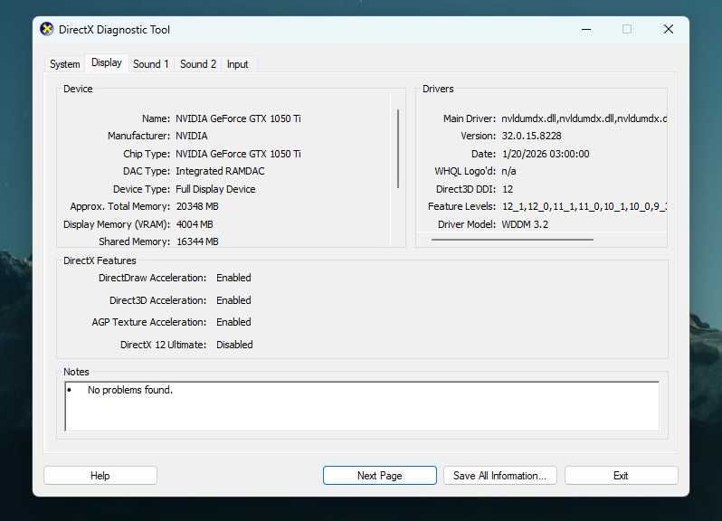Click the driver date 1/20/2026 03:00:00
This screenshot has width=722, height=521.
(546, 154)
